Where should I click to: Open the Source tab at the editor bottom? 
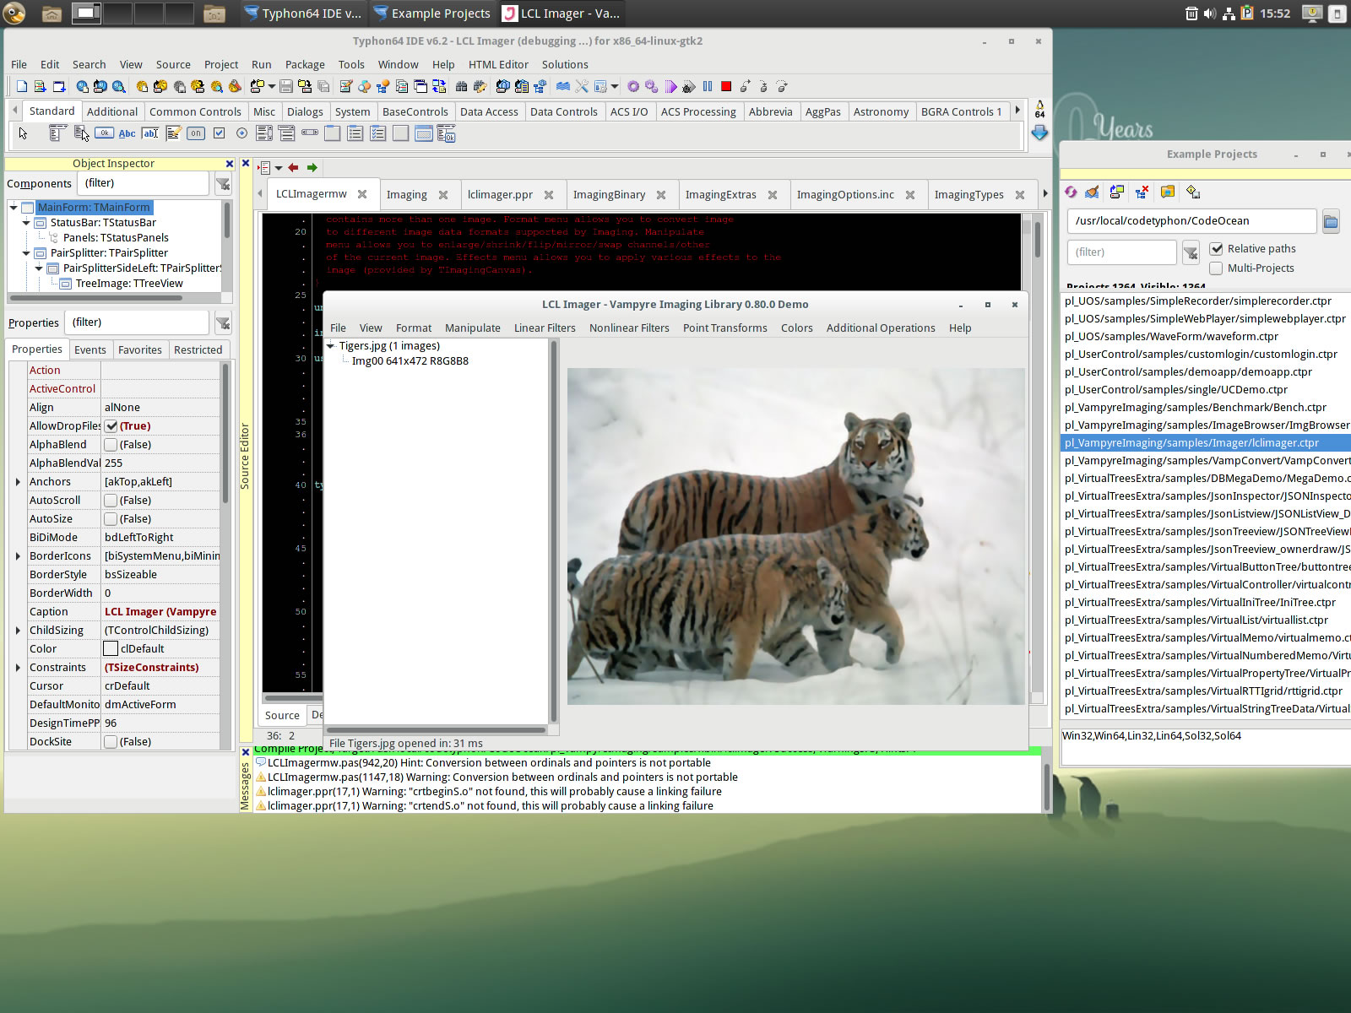pos(282,715)
